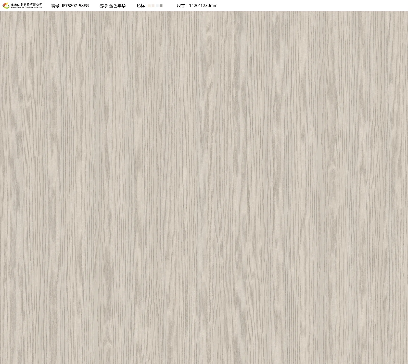
Task: Pick the third pale gray color swatch
Action: pos(157,6)
